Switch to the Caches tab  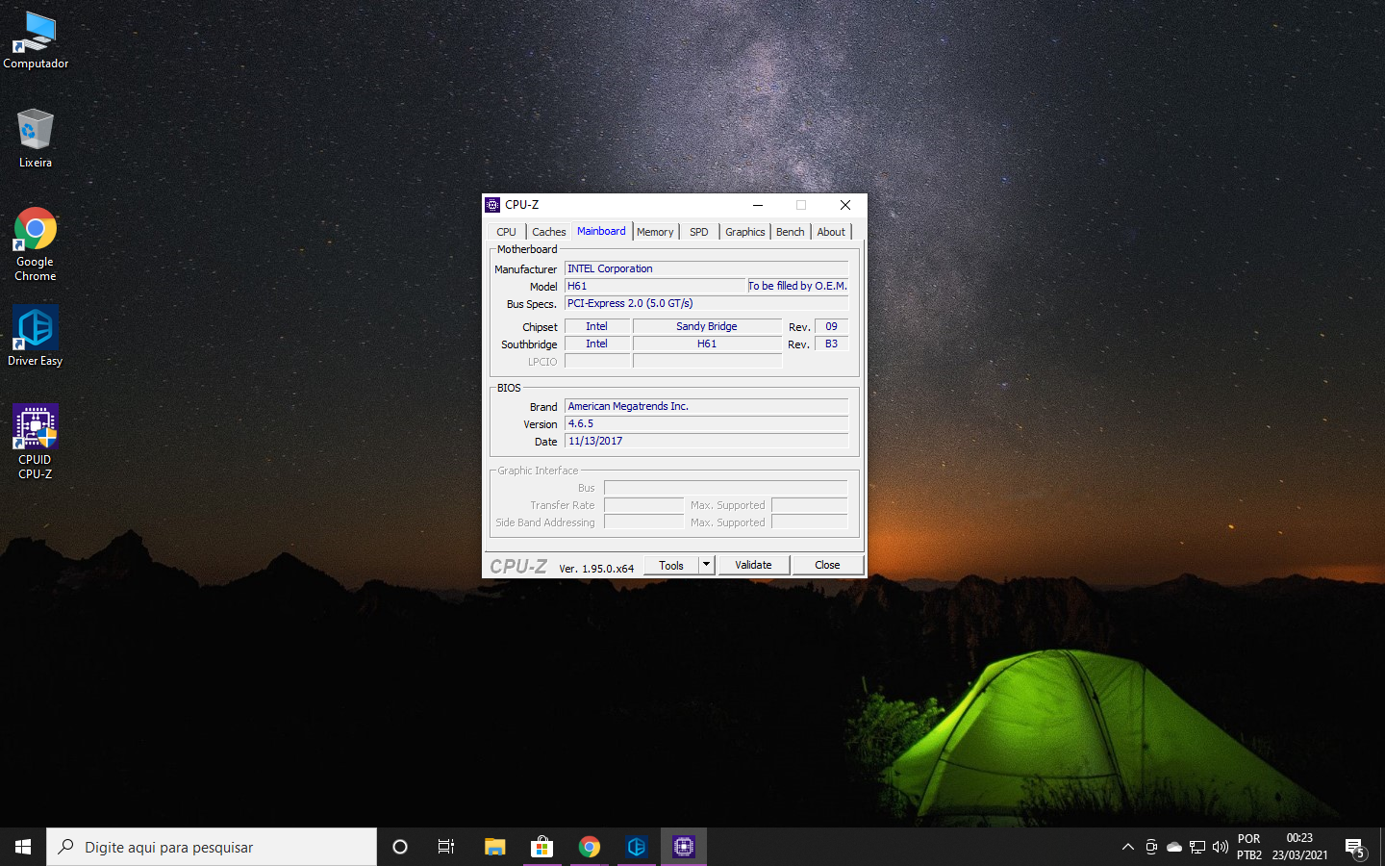549,232
